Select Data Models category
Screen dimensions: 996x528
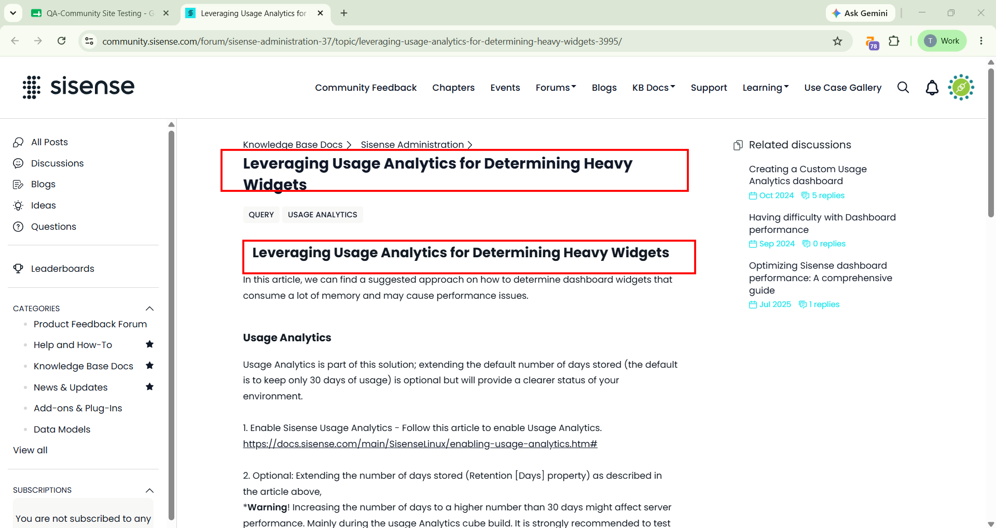[62, 429]
